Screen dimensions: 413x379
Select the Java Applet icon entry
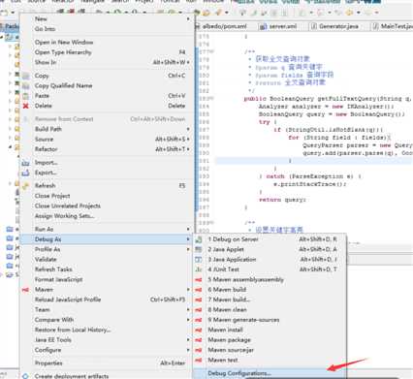199,249
